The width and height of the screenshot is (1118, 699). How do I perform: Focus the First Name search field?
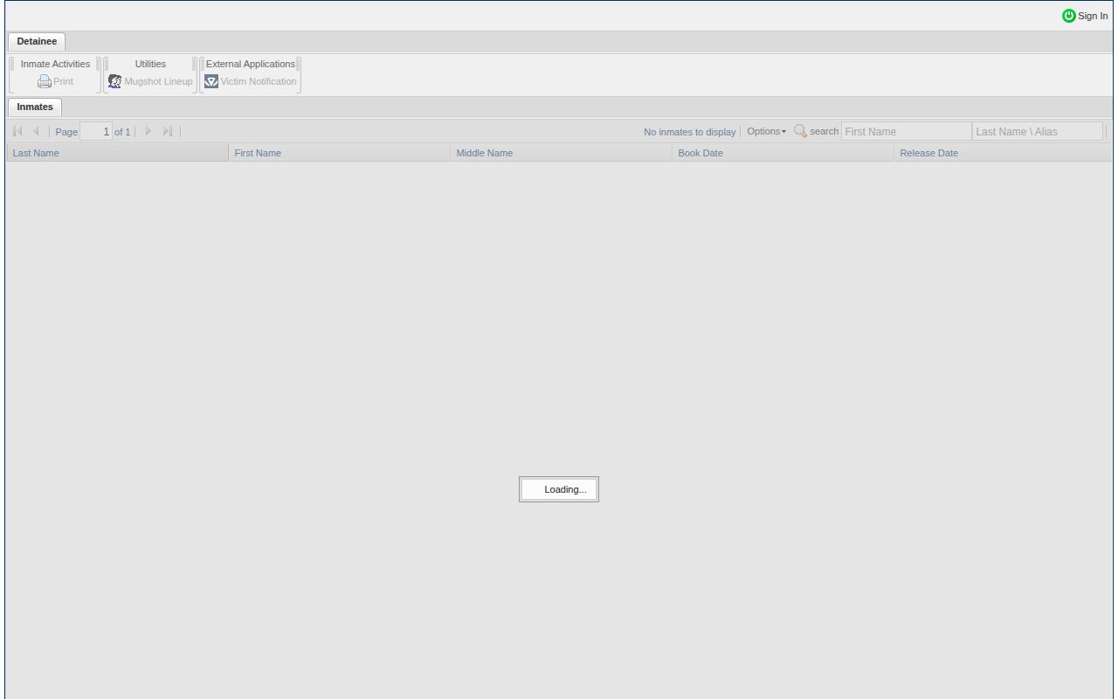pos(906,132)
